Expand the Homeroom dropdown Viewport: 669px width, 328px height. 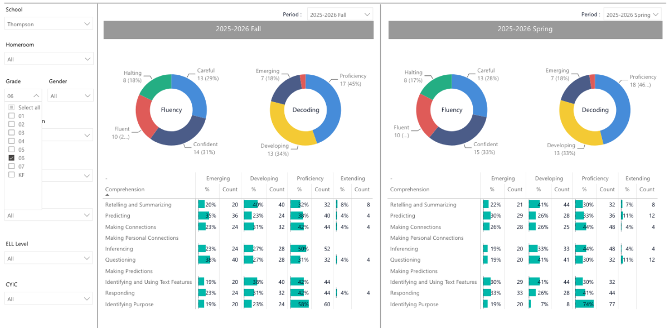point(49,59)
